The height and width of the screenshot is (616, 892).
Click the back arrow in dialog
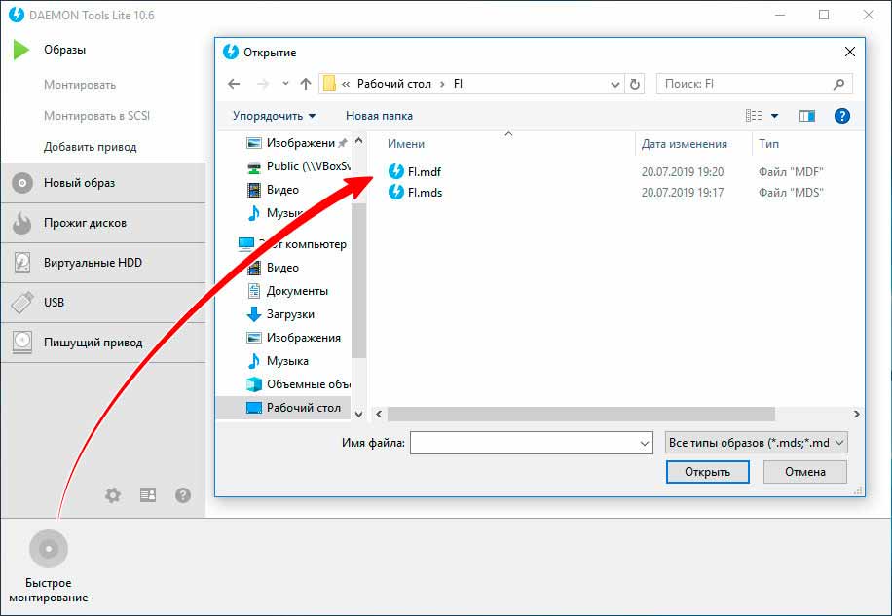click(x=234, y=84)
